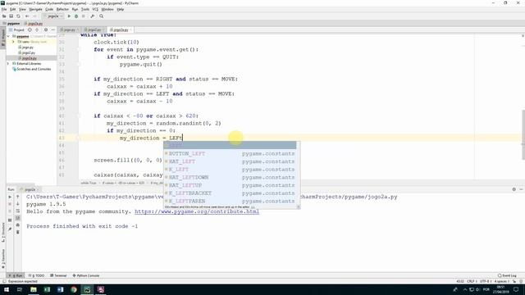This screenshot has width=525, height=295.
Task: Open the Windows notification center
Action: point(516,289)
